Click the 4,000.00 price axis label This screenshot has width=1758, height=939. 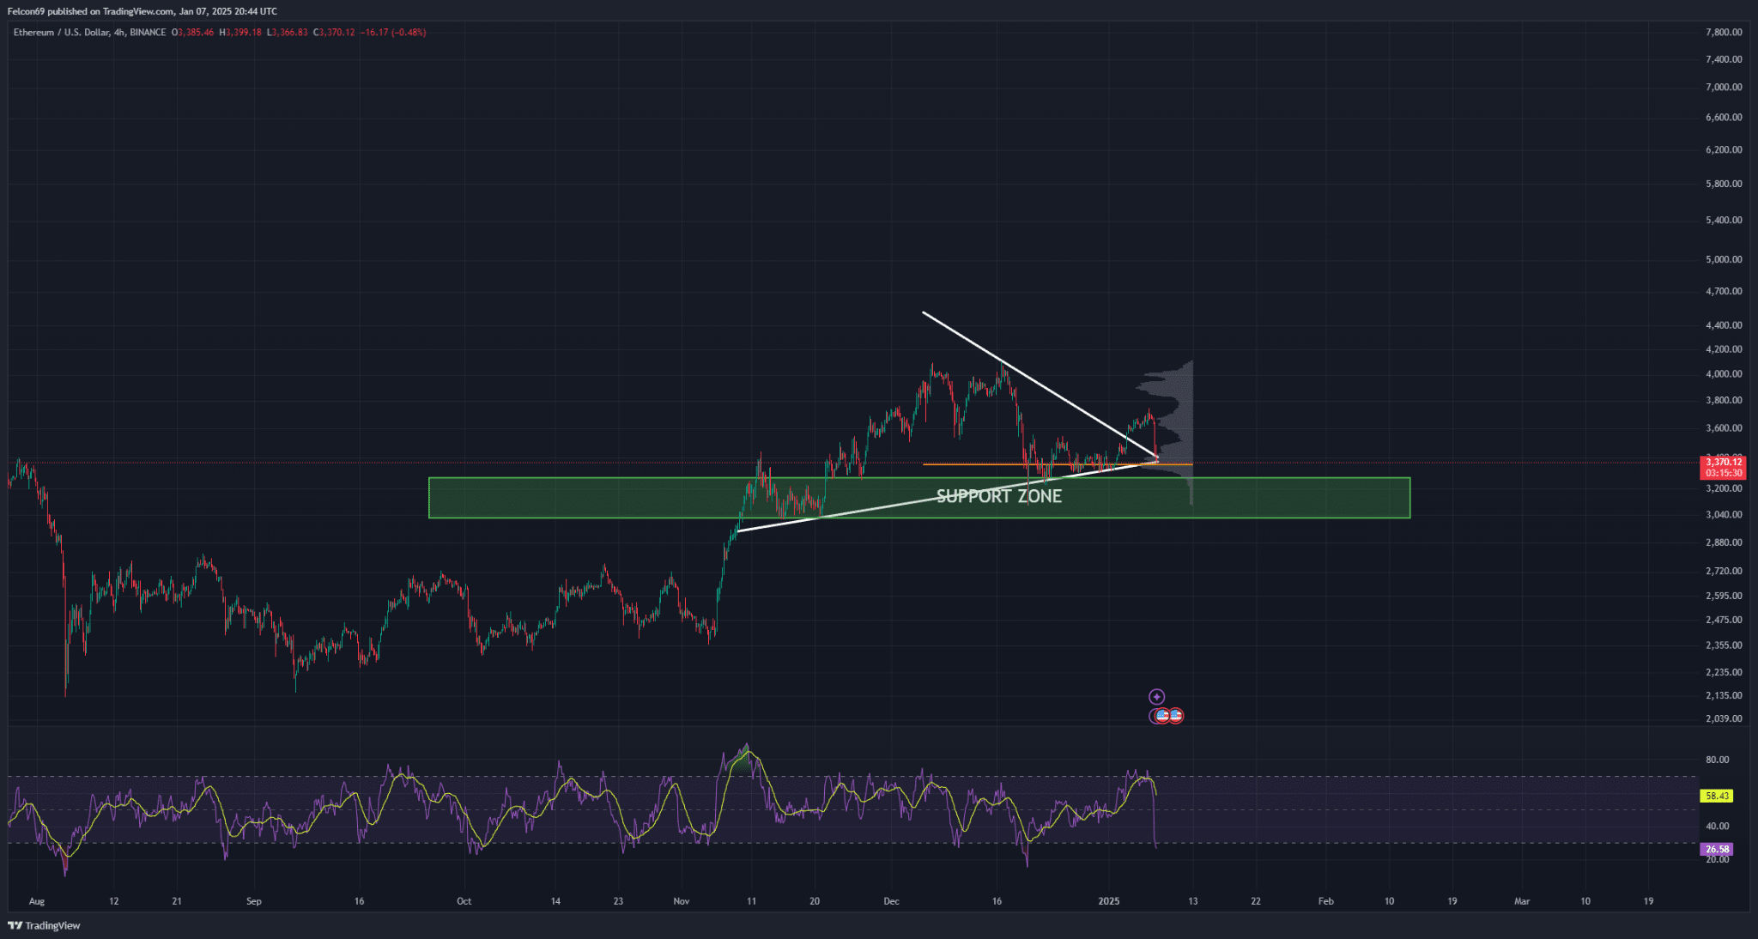click(1724, 374)
